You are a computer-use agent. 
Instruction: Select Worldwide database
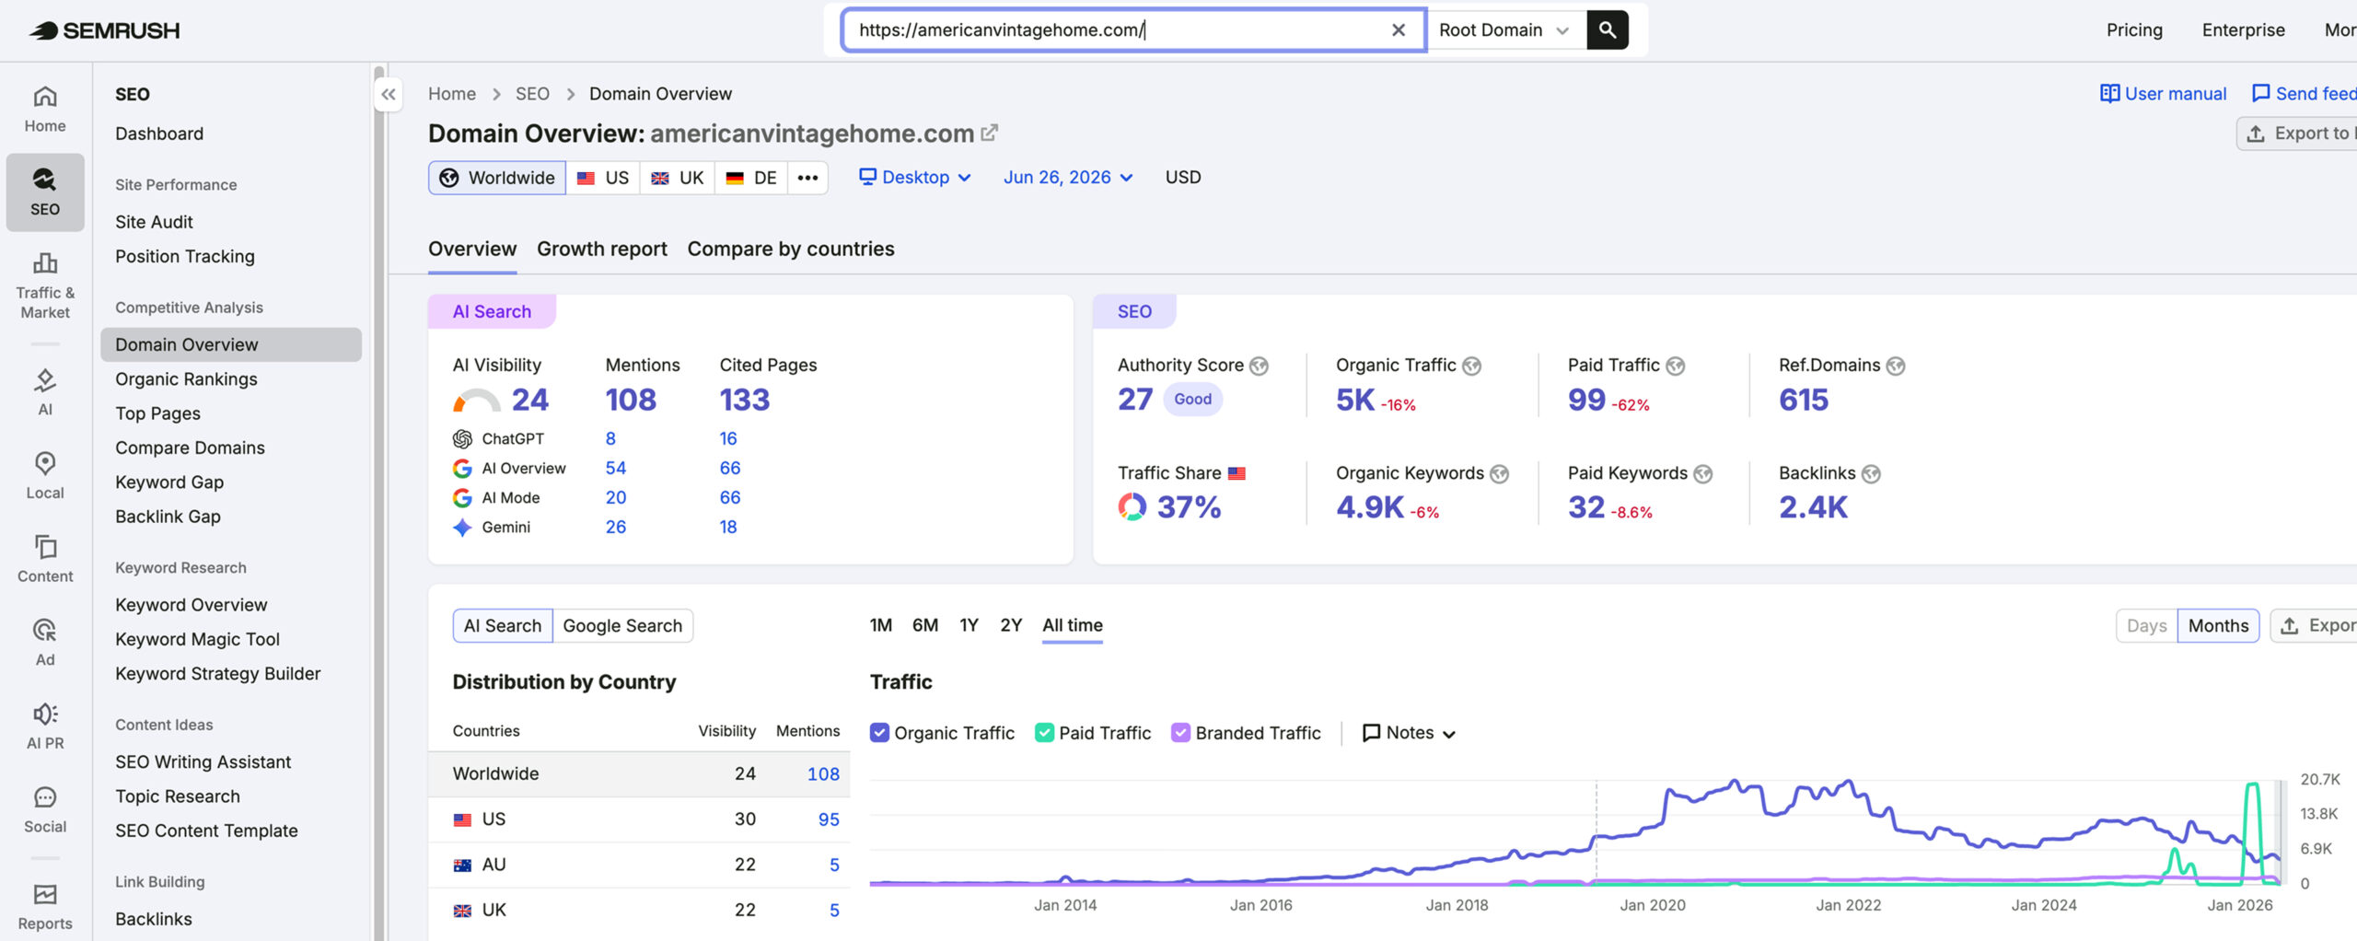497,178
